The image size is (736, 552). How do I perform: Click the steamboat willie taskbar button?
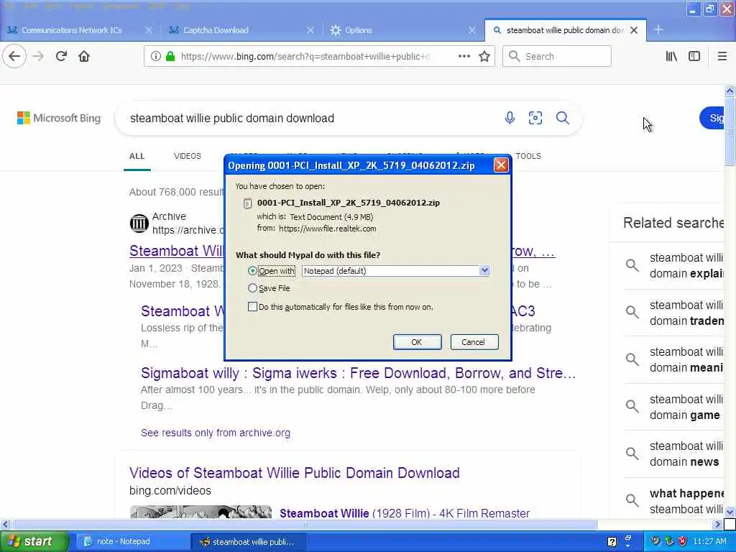[249, 541]
